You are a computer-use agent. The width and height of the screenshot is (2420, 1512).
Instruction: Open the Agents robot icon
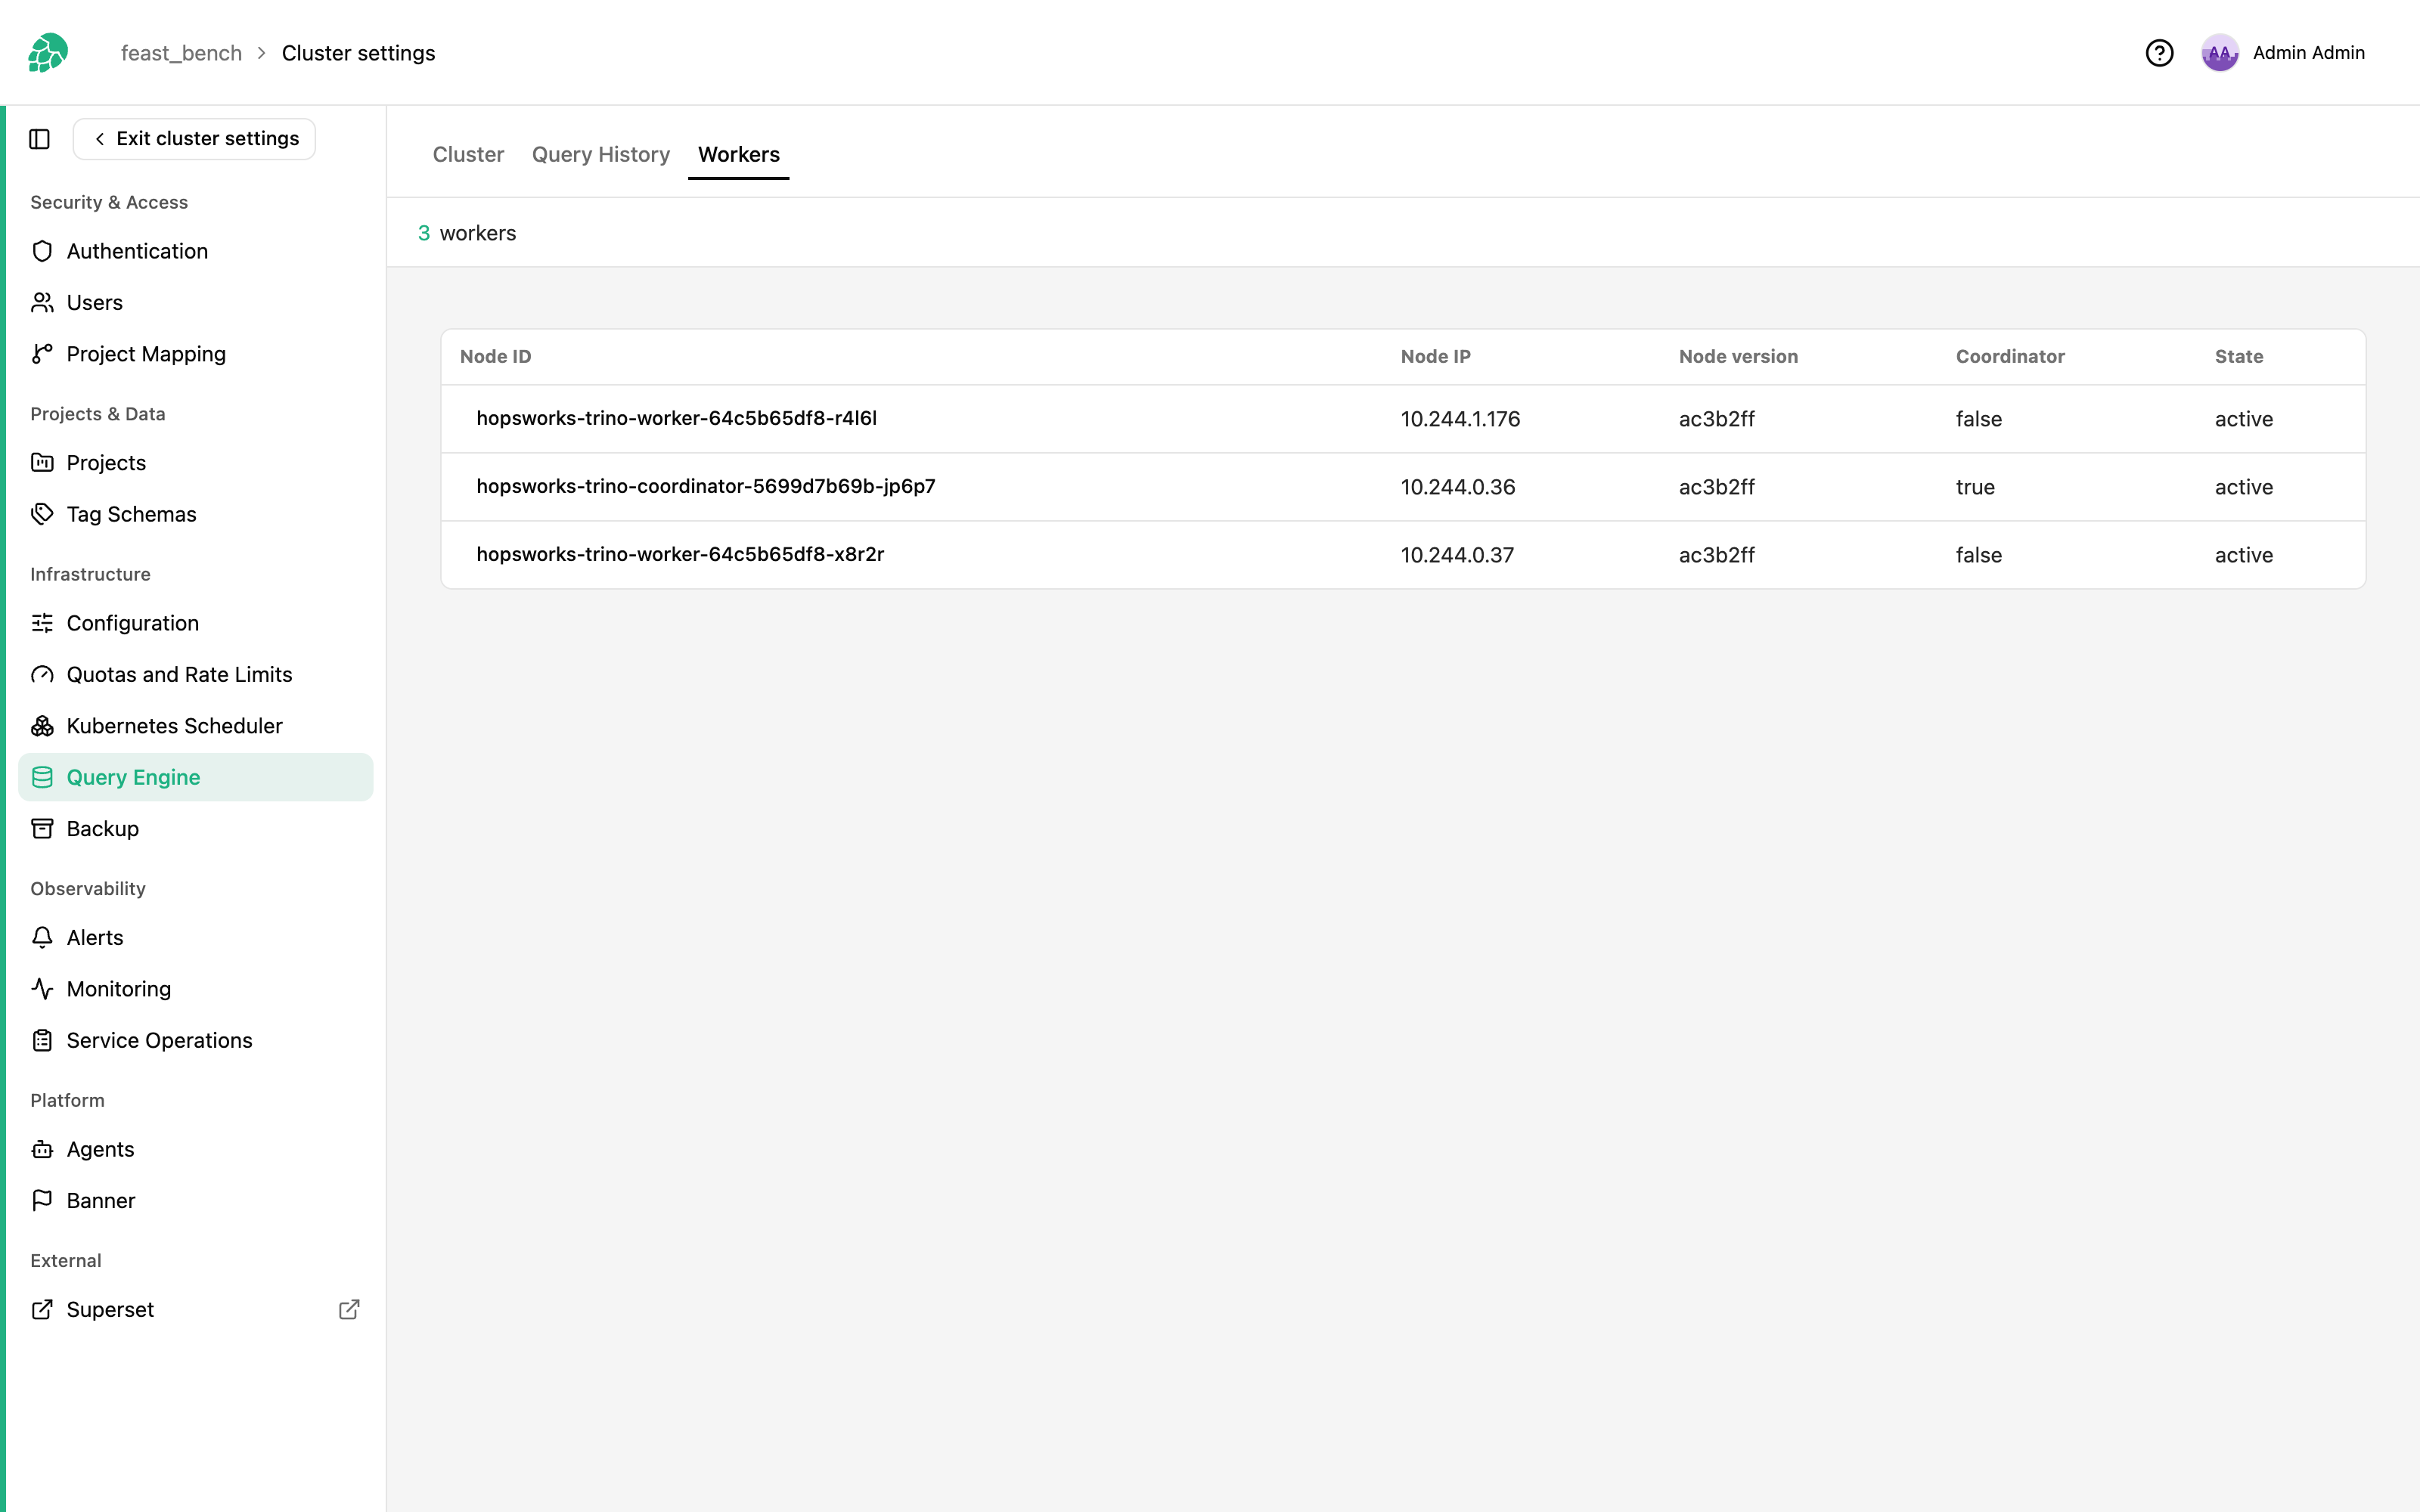tap(42, 1149)
